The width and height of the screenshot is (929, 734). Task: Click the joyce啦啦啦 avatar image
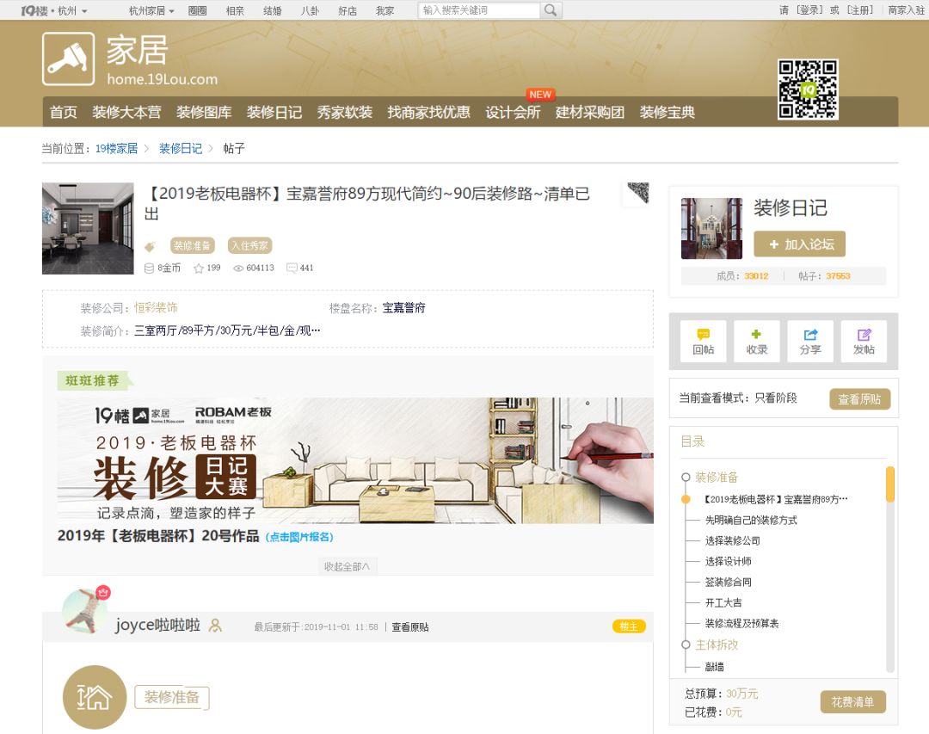pyautogui.click(x=84, y=611)
